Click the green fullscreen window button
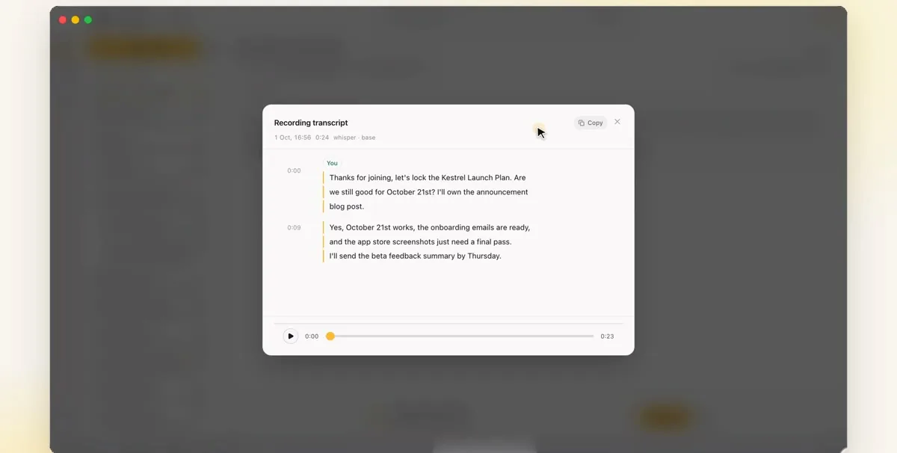The image size is (897, 453). click(88, 19)
